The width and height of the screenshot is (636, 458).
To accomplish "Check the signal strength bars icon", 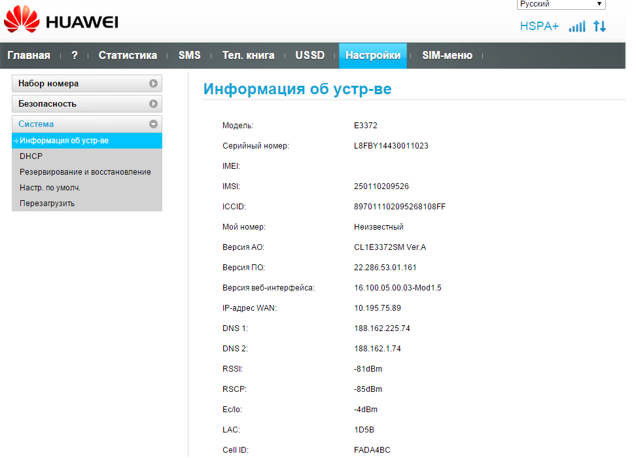I will pos(577,26).
